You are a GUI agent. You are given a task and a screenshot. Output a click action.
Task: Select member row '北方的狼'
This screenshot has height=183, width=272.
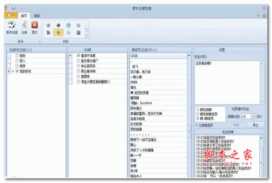pos(158,124)
